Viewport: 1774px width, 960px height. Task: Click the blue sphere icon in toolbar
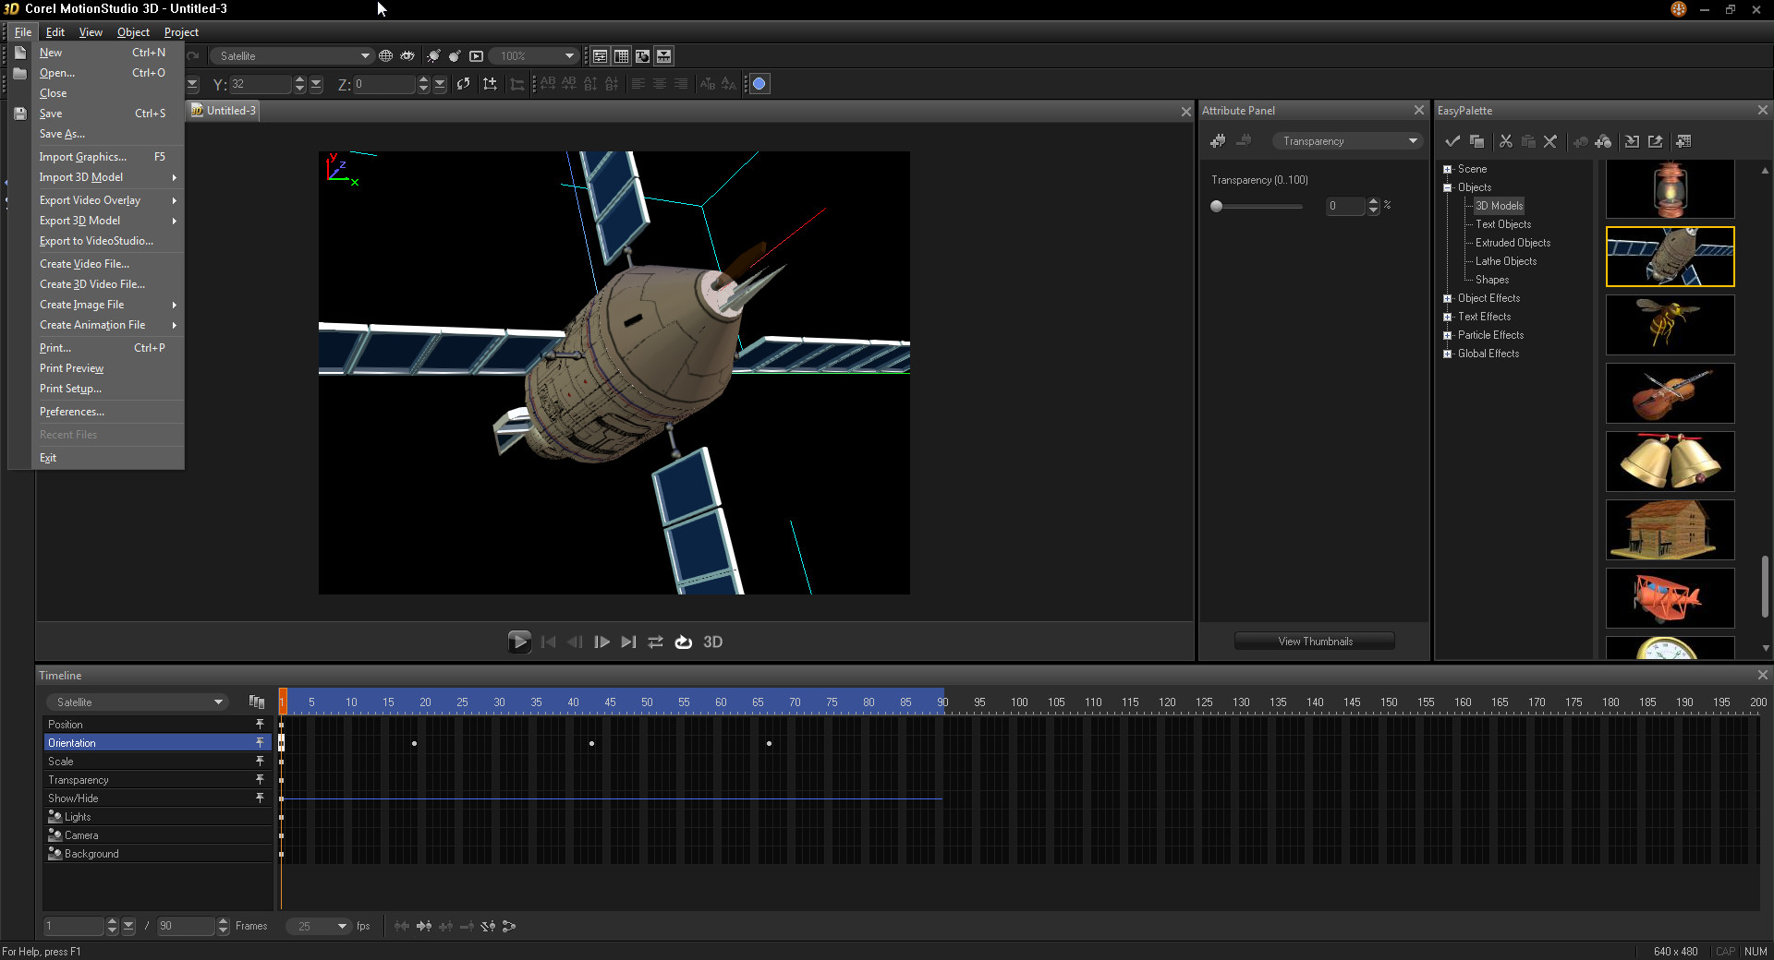(x=759, y=84)
